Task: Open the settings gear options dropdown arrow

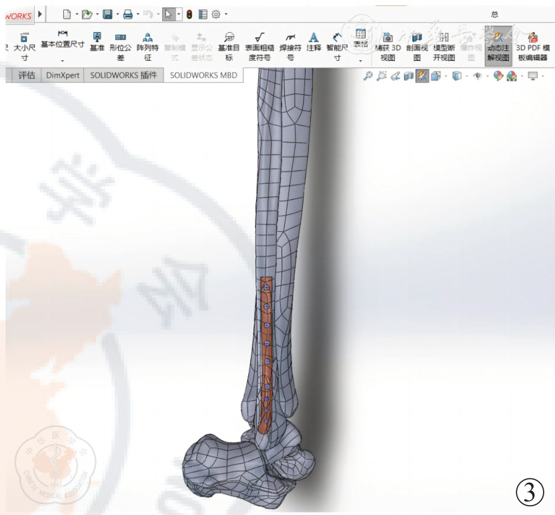Action: (x=225, y=14)
